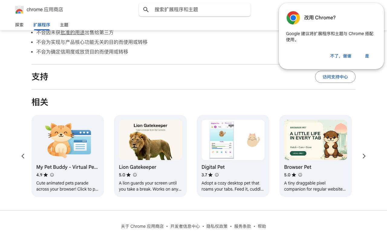Click the 相关 section heading
387x242 pixels.
pyautogui.click(x=40, y=102)
